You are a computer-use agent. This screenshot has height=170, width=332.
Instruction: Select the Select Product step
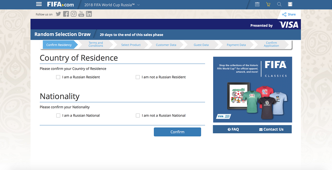point(131,45)
